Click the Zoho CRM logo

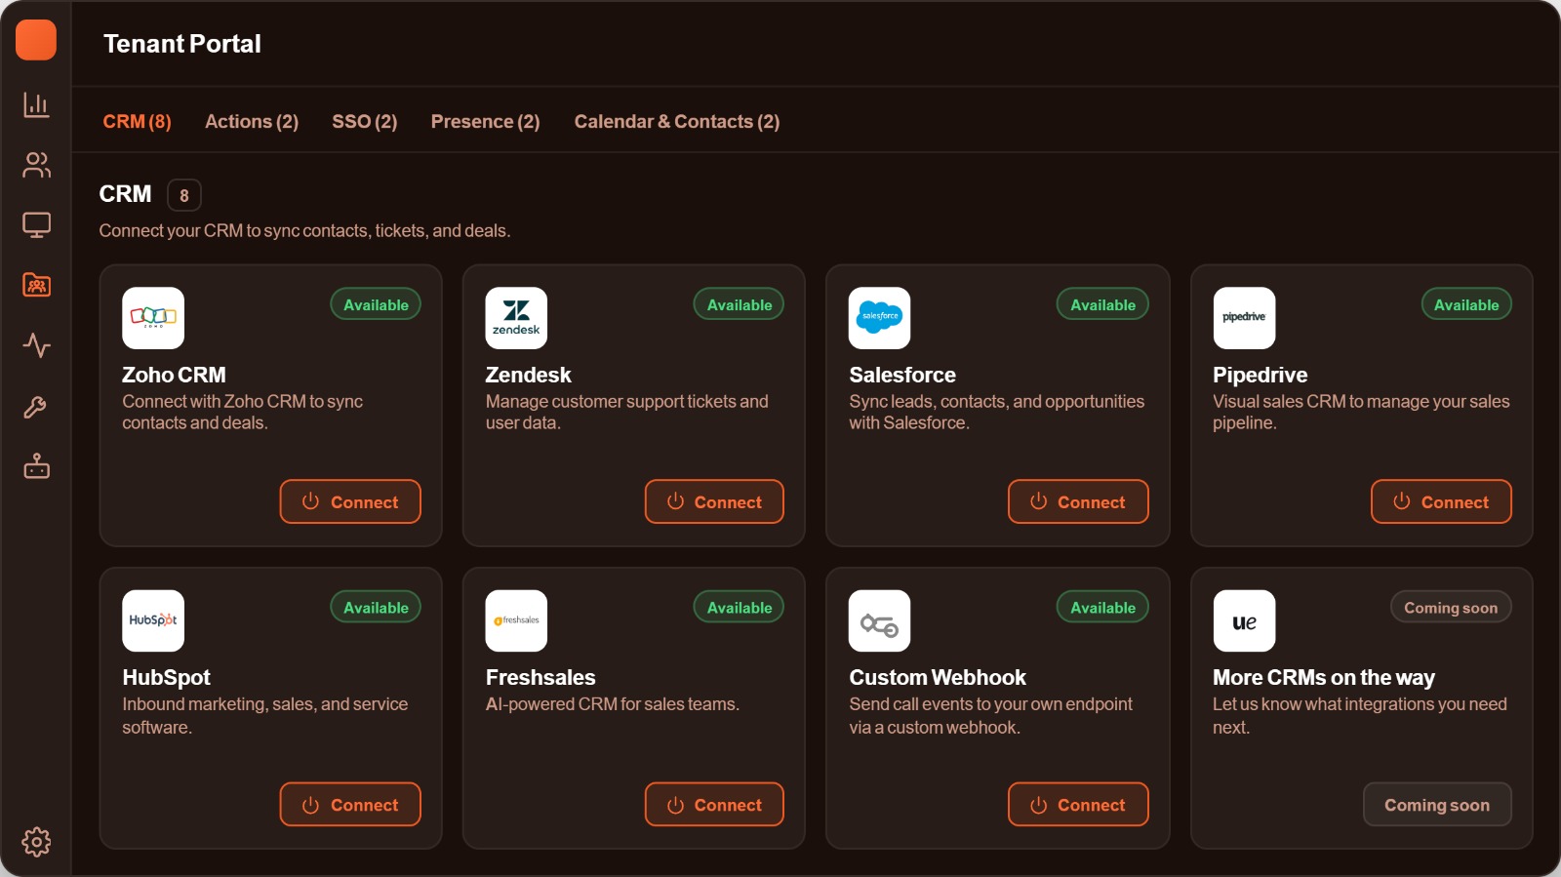pos(153,318)
